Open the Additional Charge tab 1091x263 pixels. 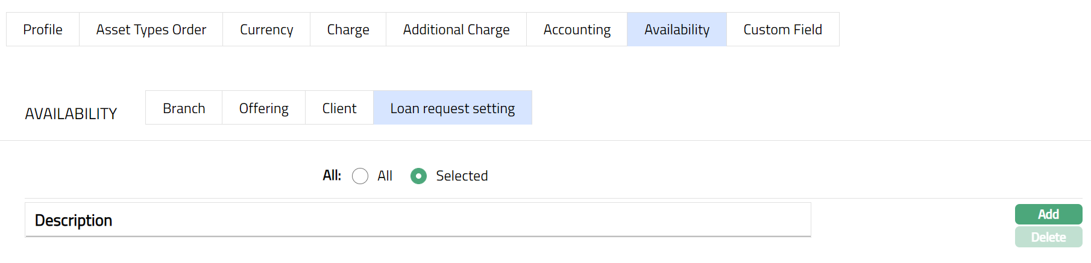[456, 29]
